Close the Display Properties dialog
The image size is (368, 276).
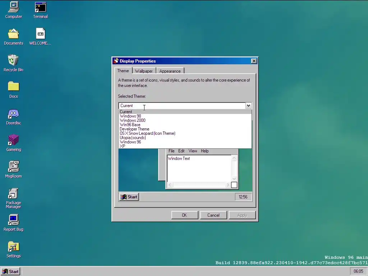pos(254,61)
